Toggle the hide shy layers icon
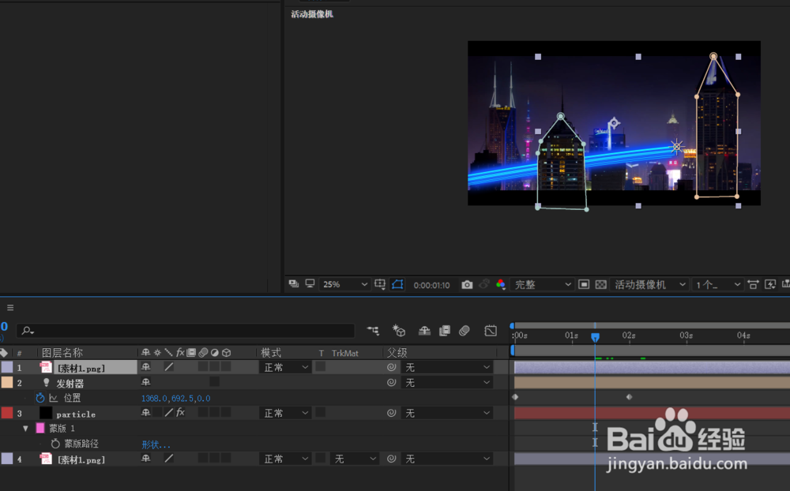This screenshot has width=790, height=491. [x=424, y=330]
